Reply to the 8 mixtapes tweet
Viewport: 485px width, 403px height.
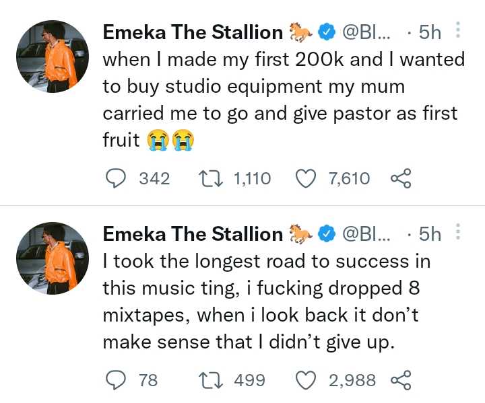(118, 380)
